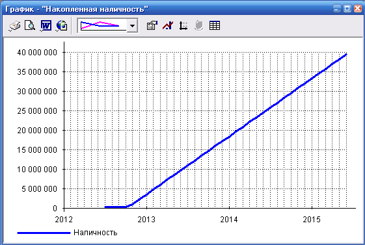
Task: Click the 30 000 000 axis label
Action: [37, 92]
